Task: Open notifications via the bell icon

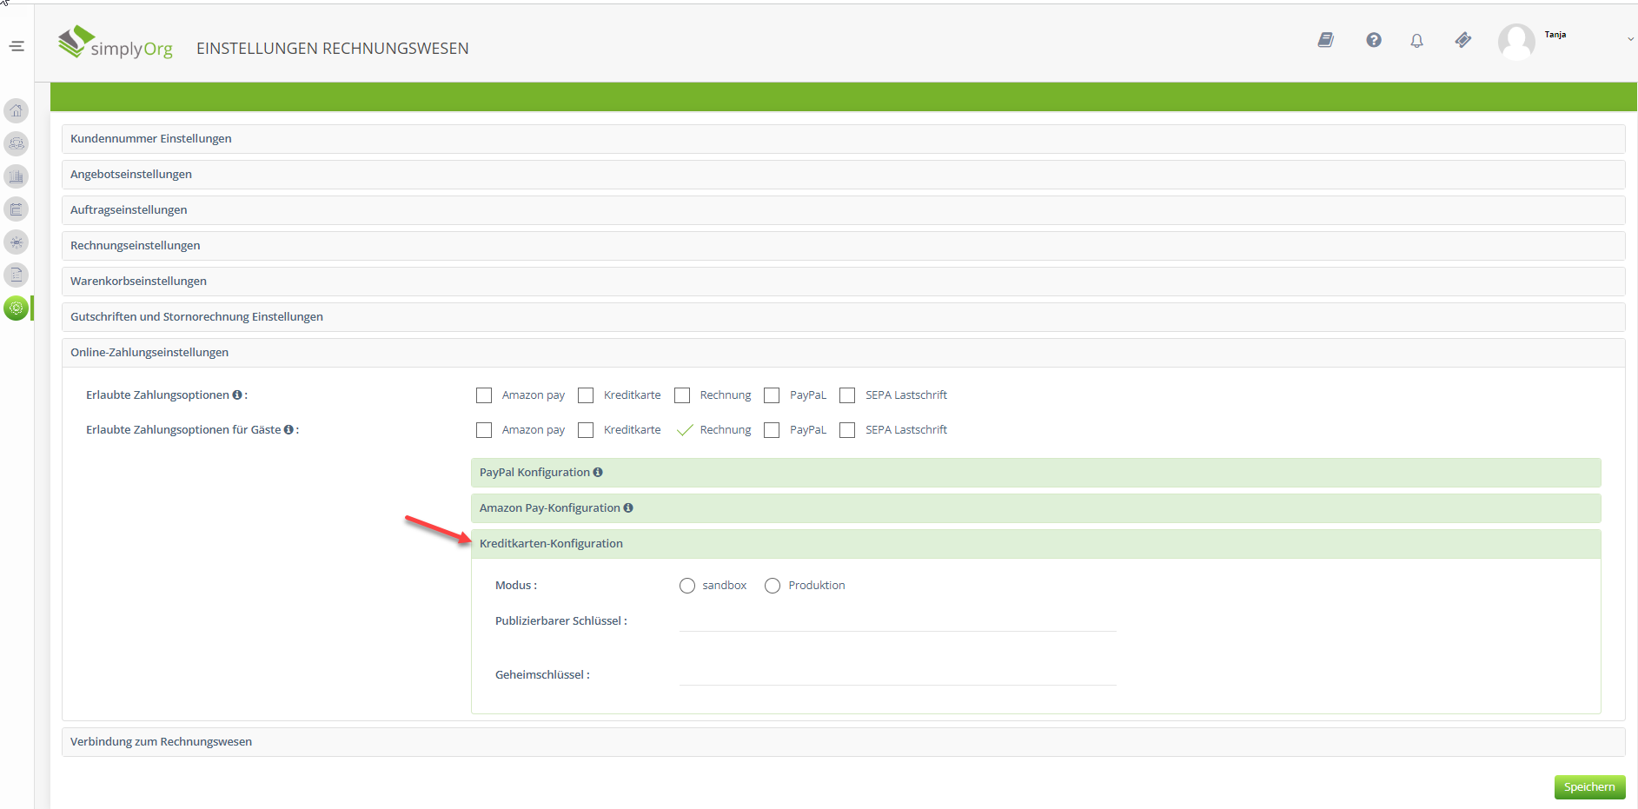Action: coord(1416,41)
